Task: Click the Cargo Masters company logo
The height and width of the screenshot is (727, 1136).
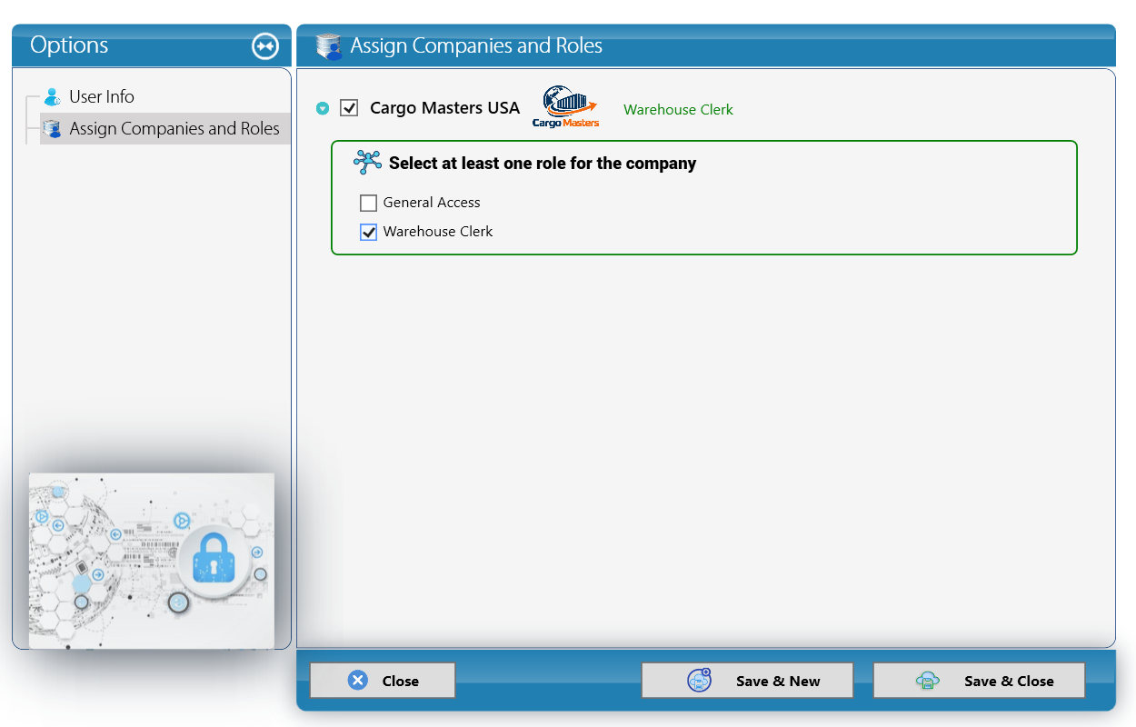Action: point(565,107)
